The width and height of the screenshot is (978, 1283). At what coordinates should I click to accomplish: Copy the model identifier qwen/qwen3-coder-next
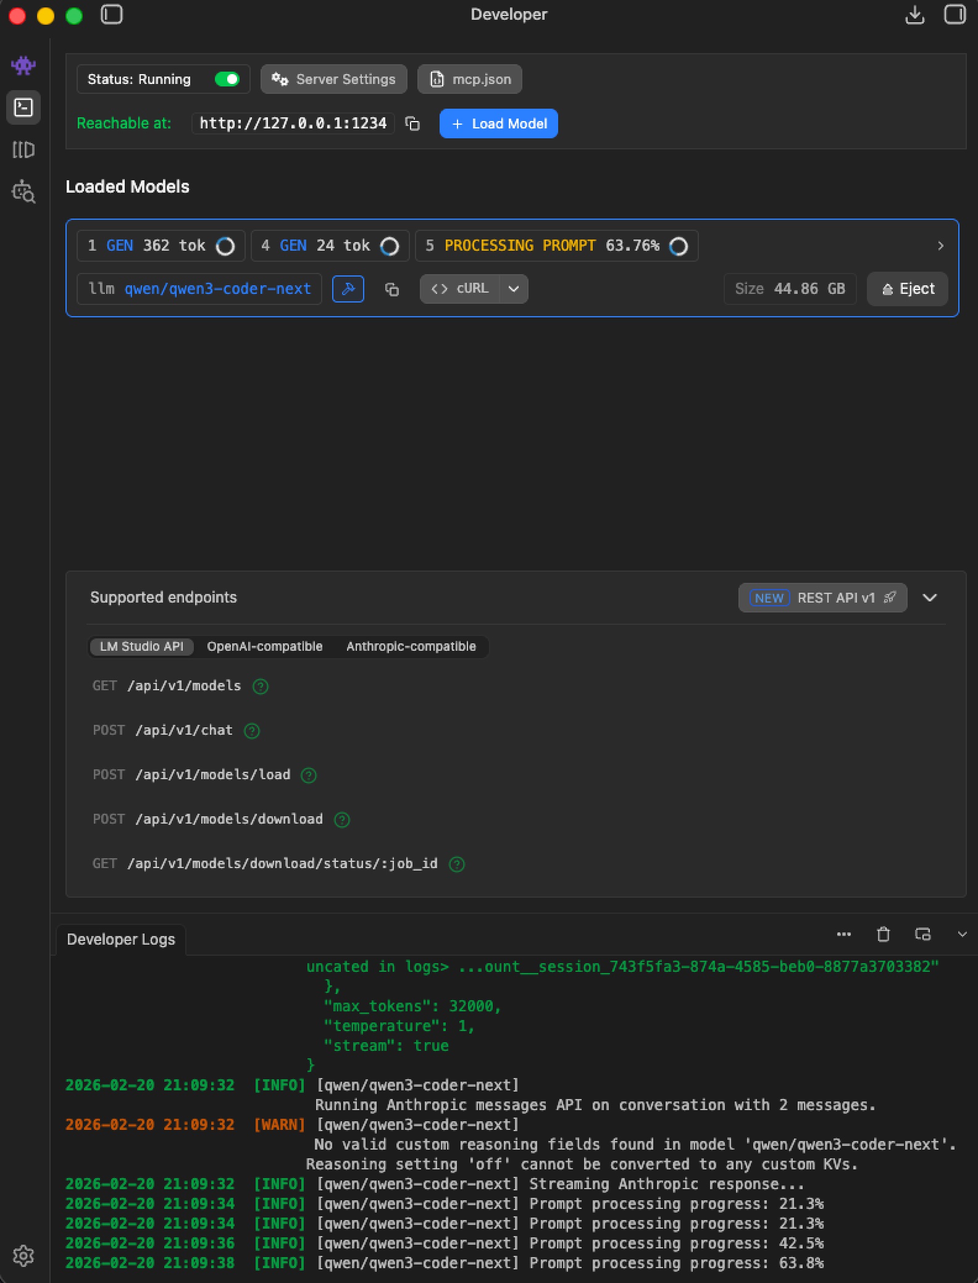tap(391, 289)
